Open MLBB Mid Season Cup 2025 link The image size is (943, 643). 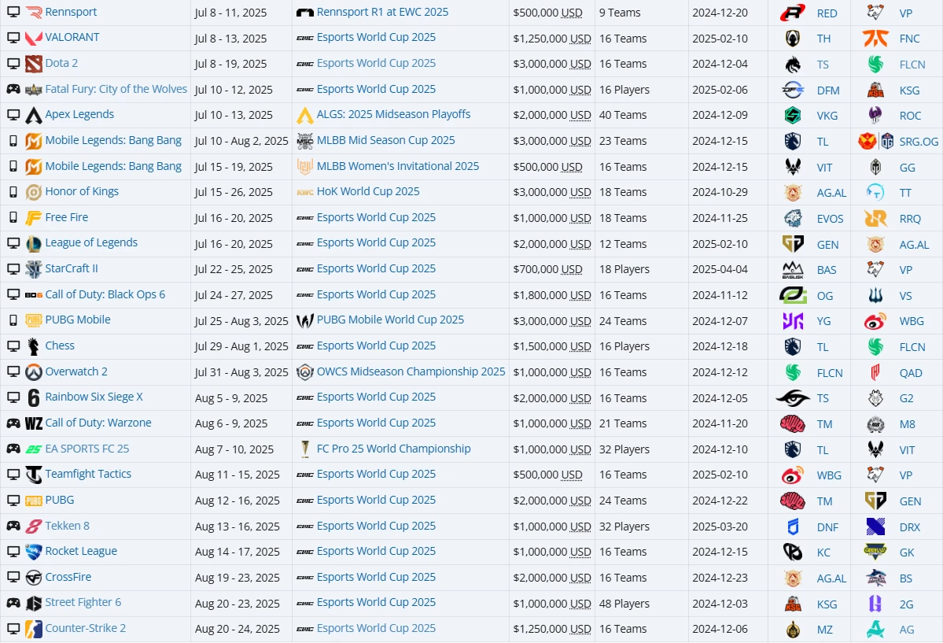385,140
